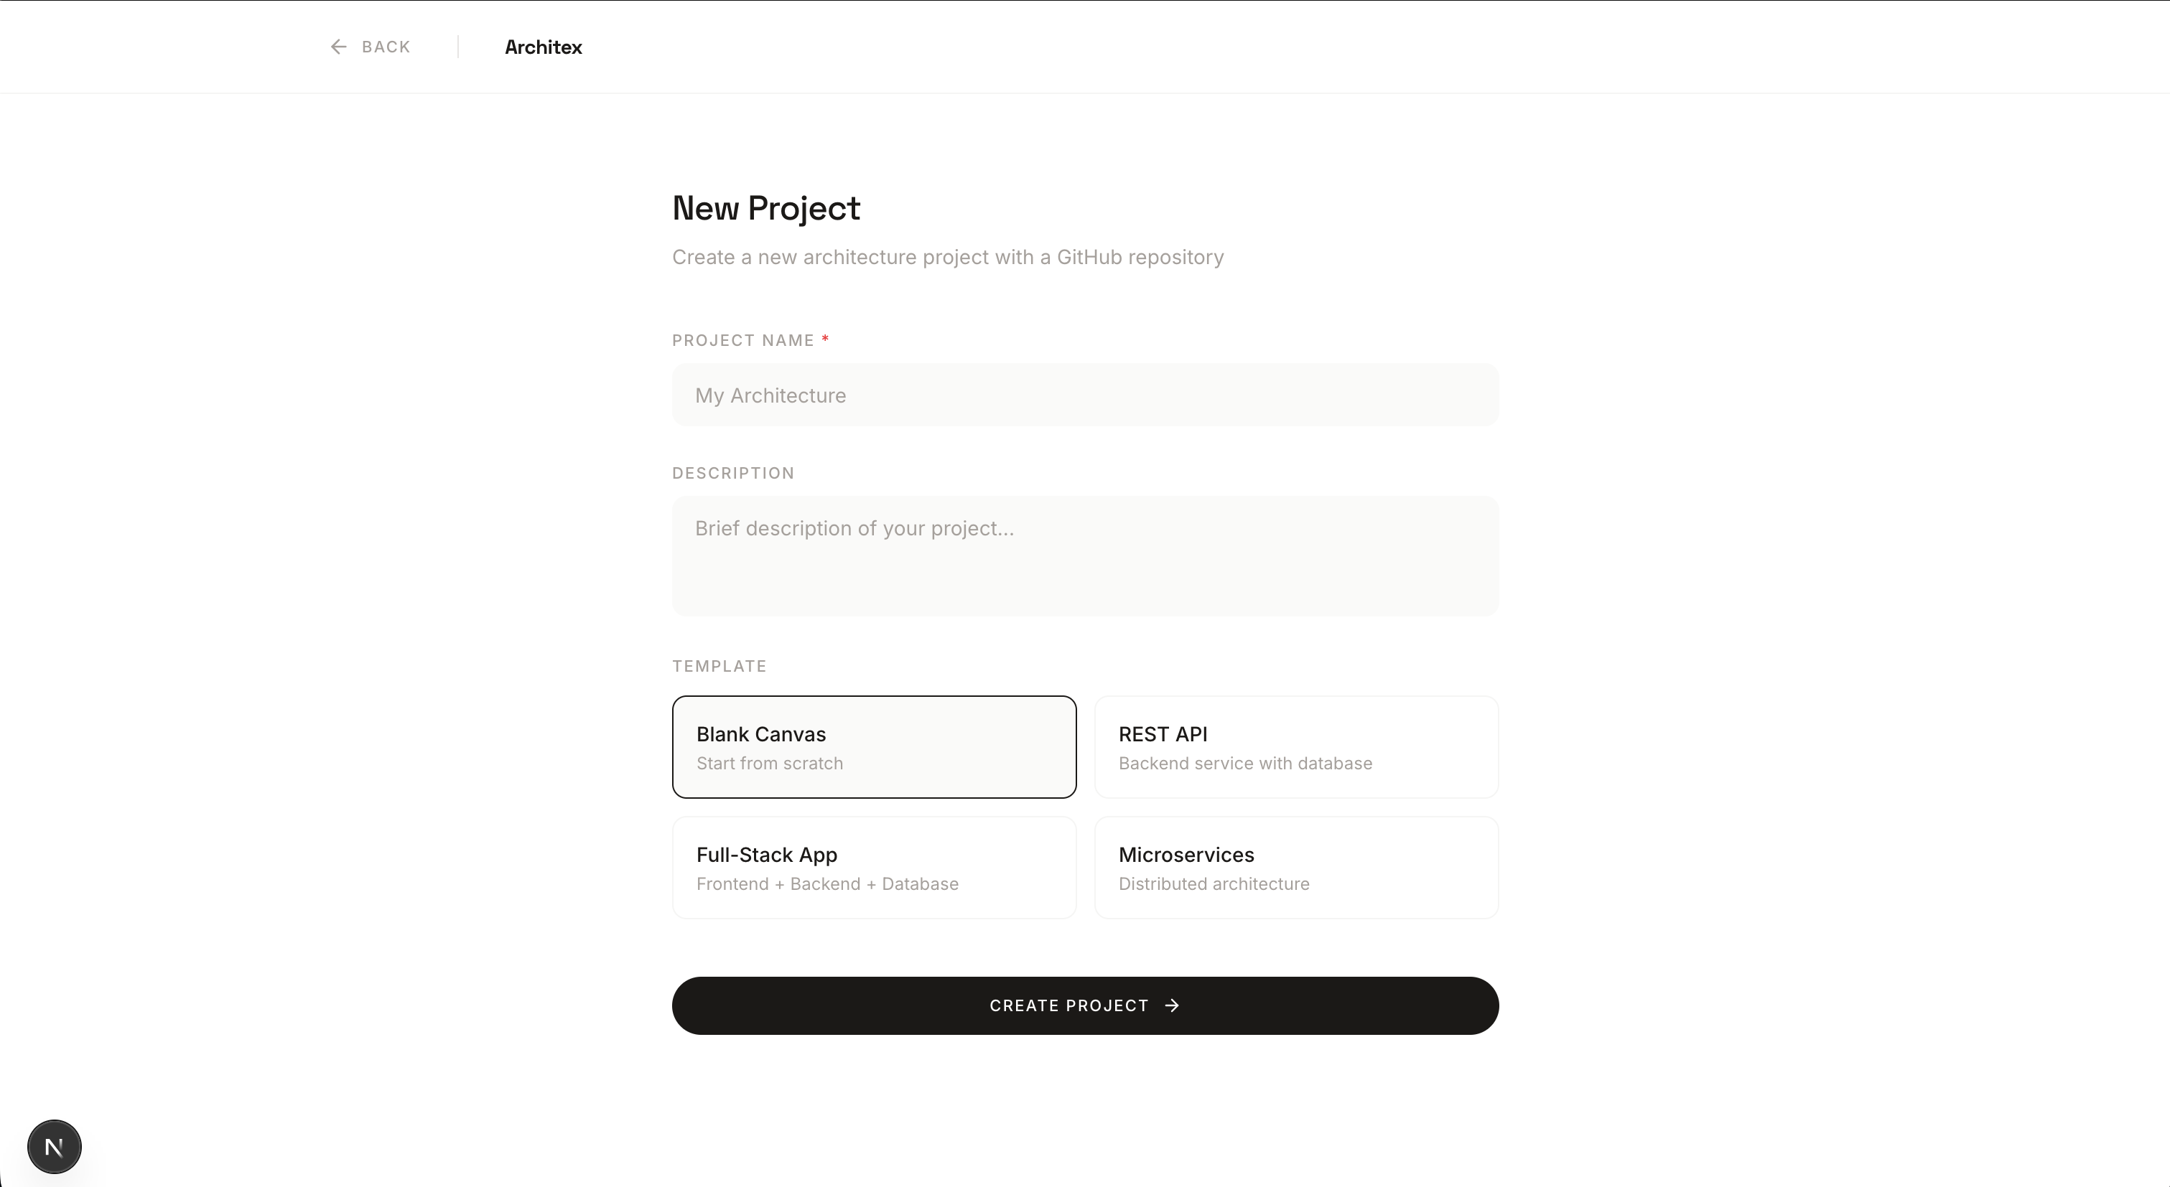Go back using the BACK link
Image resolution: width=2170 pixels, height=1187 pixels.
(x=371, y=47)
